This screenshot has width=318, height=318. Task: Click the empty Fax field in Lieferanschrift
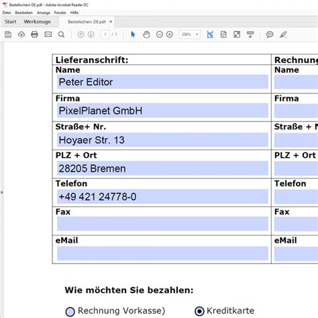point(162,223)
